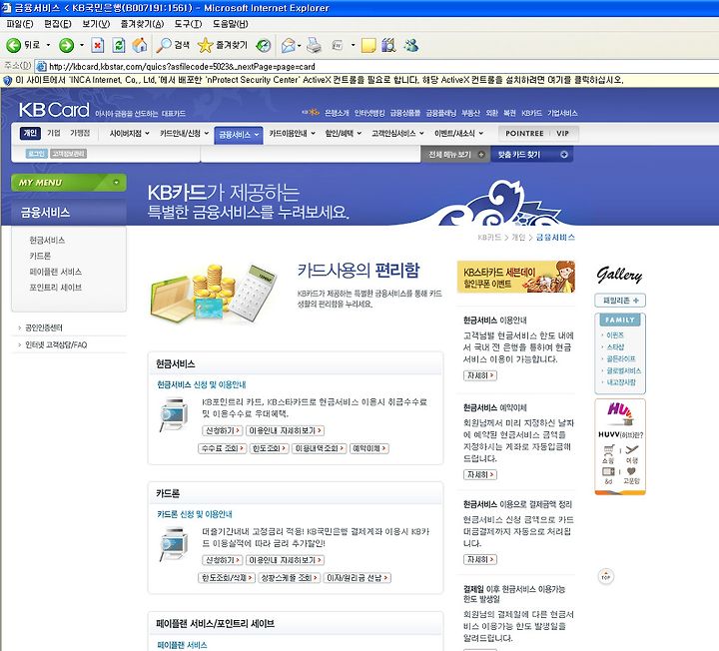Open the Favorites (즐겨찾기) star button
The image size is (719, 651).
223,45
